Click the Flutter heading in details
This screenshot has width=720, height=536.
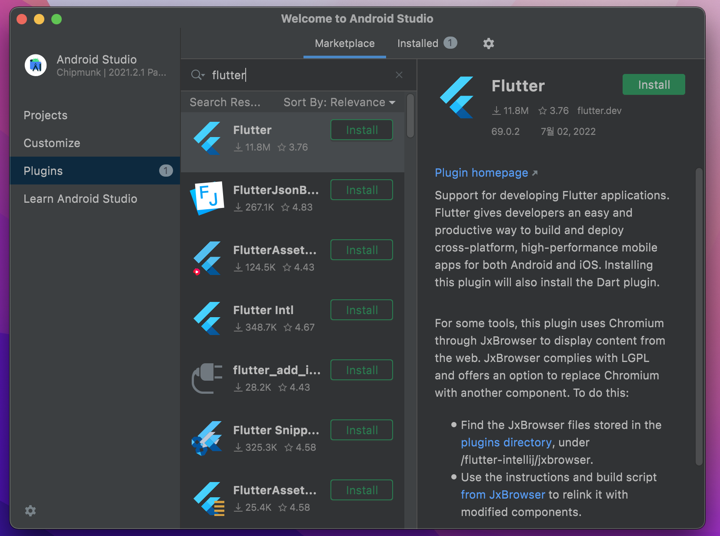click(518, 86)
